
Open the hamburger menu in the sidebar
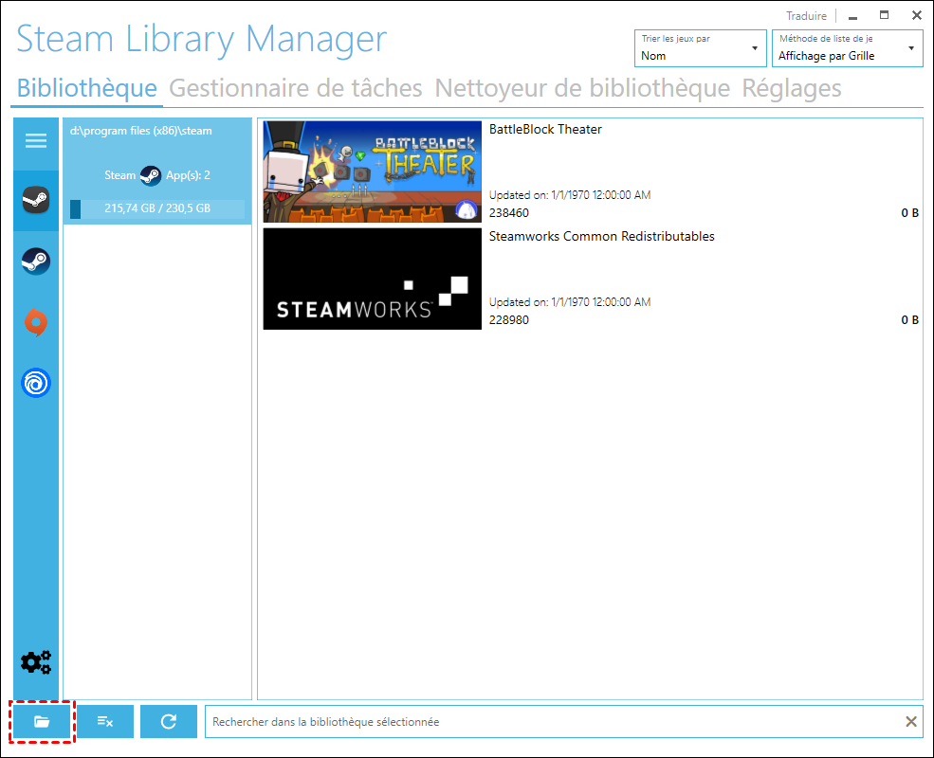pos(36,140)
